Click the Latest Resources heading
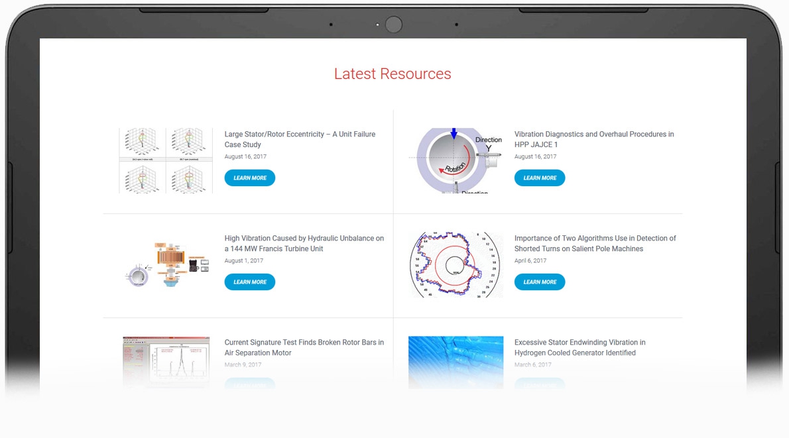This screenshot has height=438, width=789. click(393, 74)
